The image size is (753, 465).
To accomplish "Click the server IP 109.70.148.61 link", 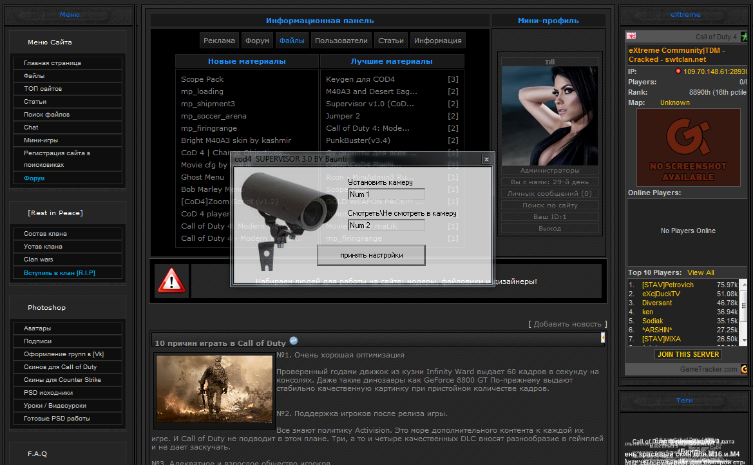I will click(x=715, y=71).
